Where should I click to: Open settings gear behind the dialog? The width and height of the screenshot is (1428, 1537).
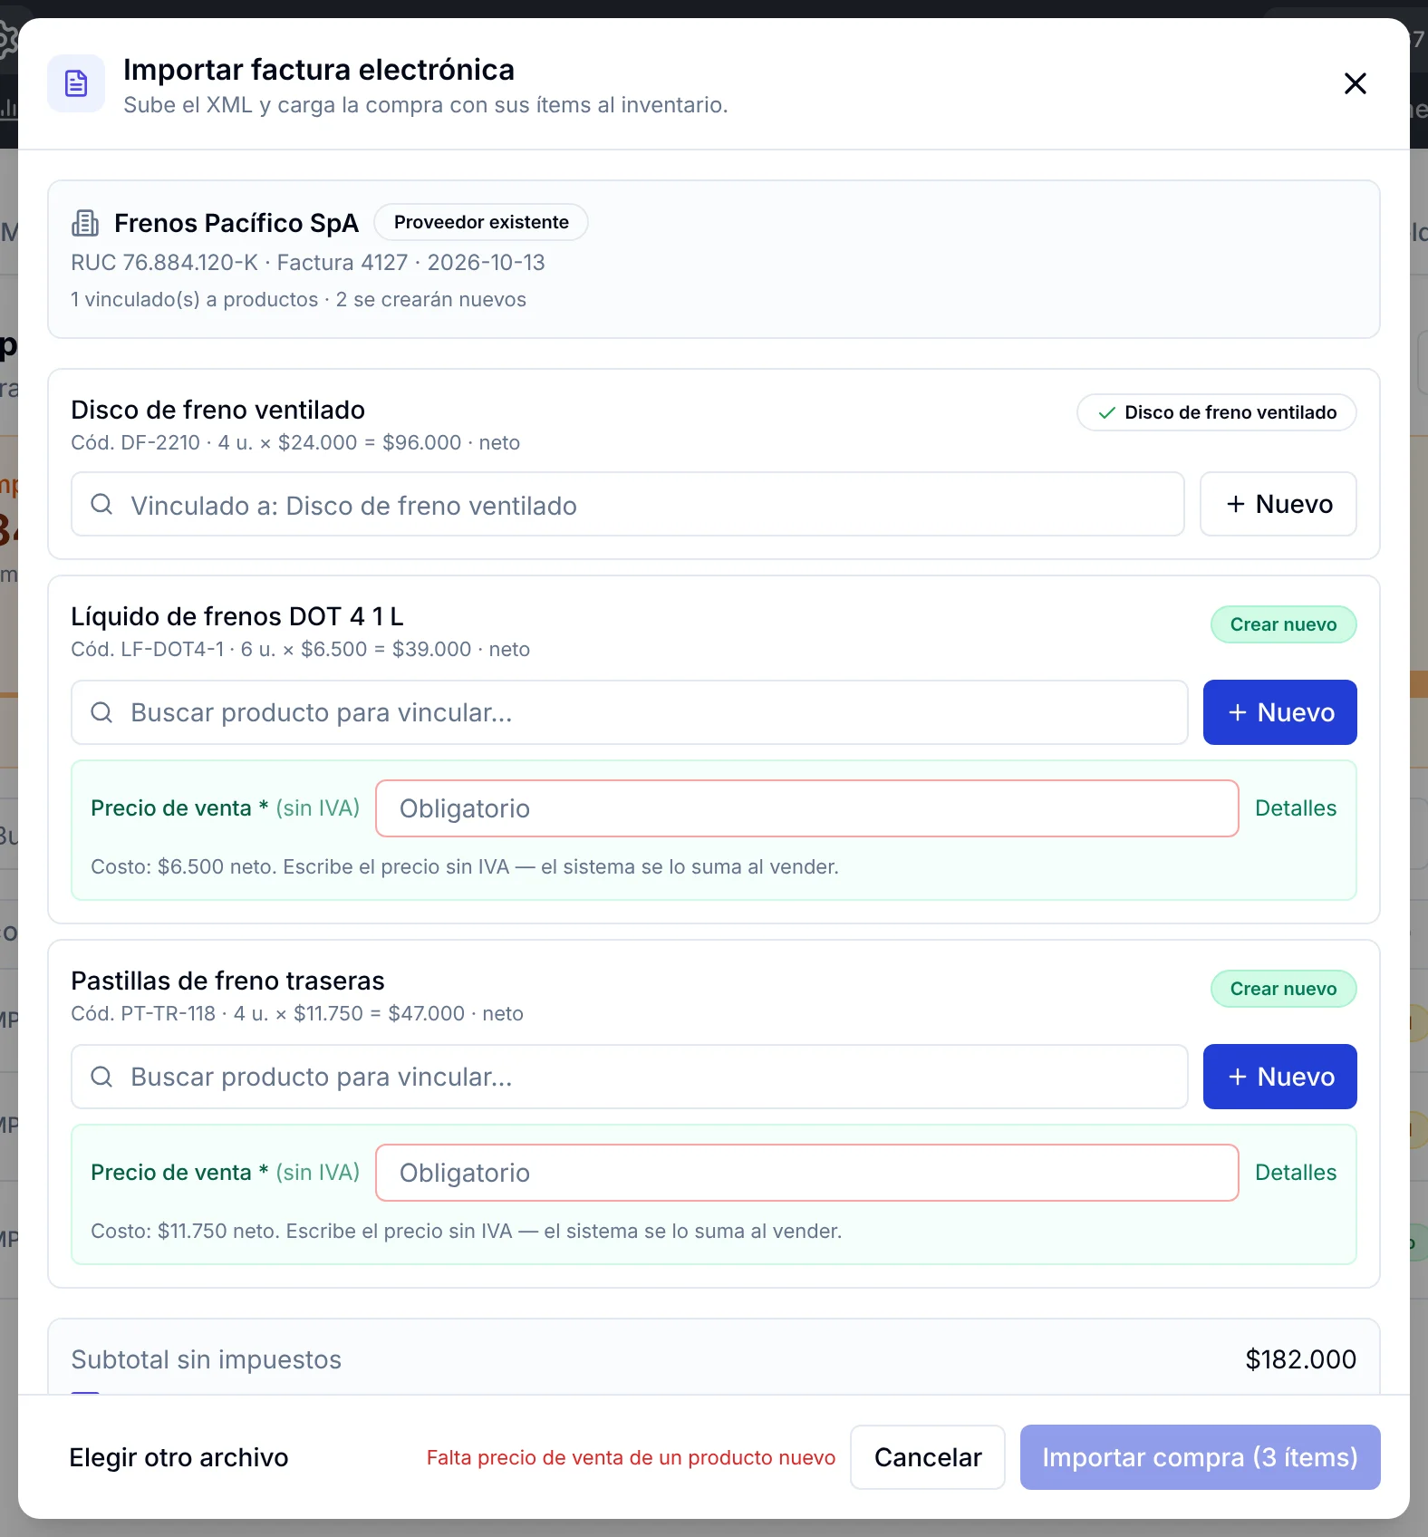click(7, 39)
